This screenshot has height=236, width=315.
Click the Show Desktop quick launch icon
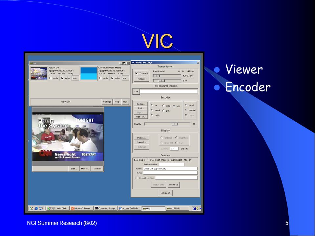(x=31, y=208)
